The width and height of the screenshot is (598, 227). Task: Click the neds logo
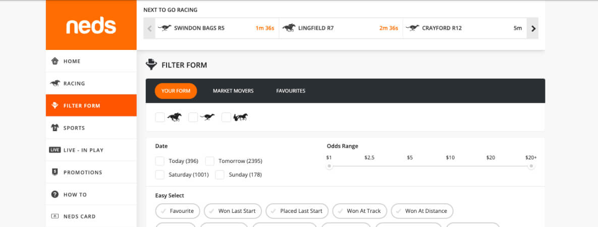tap(91, 26)
